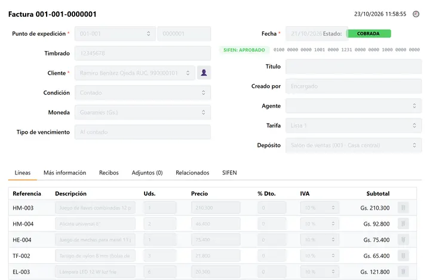
Task: Click the SIFEN: APROBADO badge
Action: 244,50
